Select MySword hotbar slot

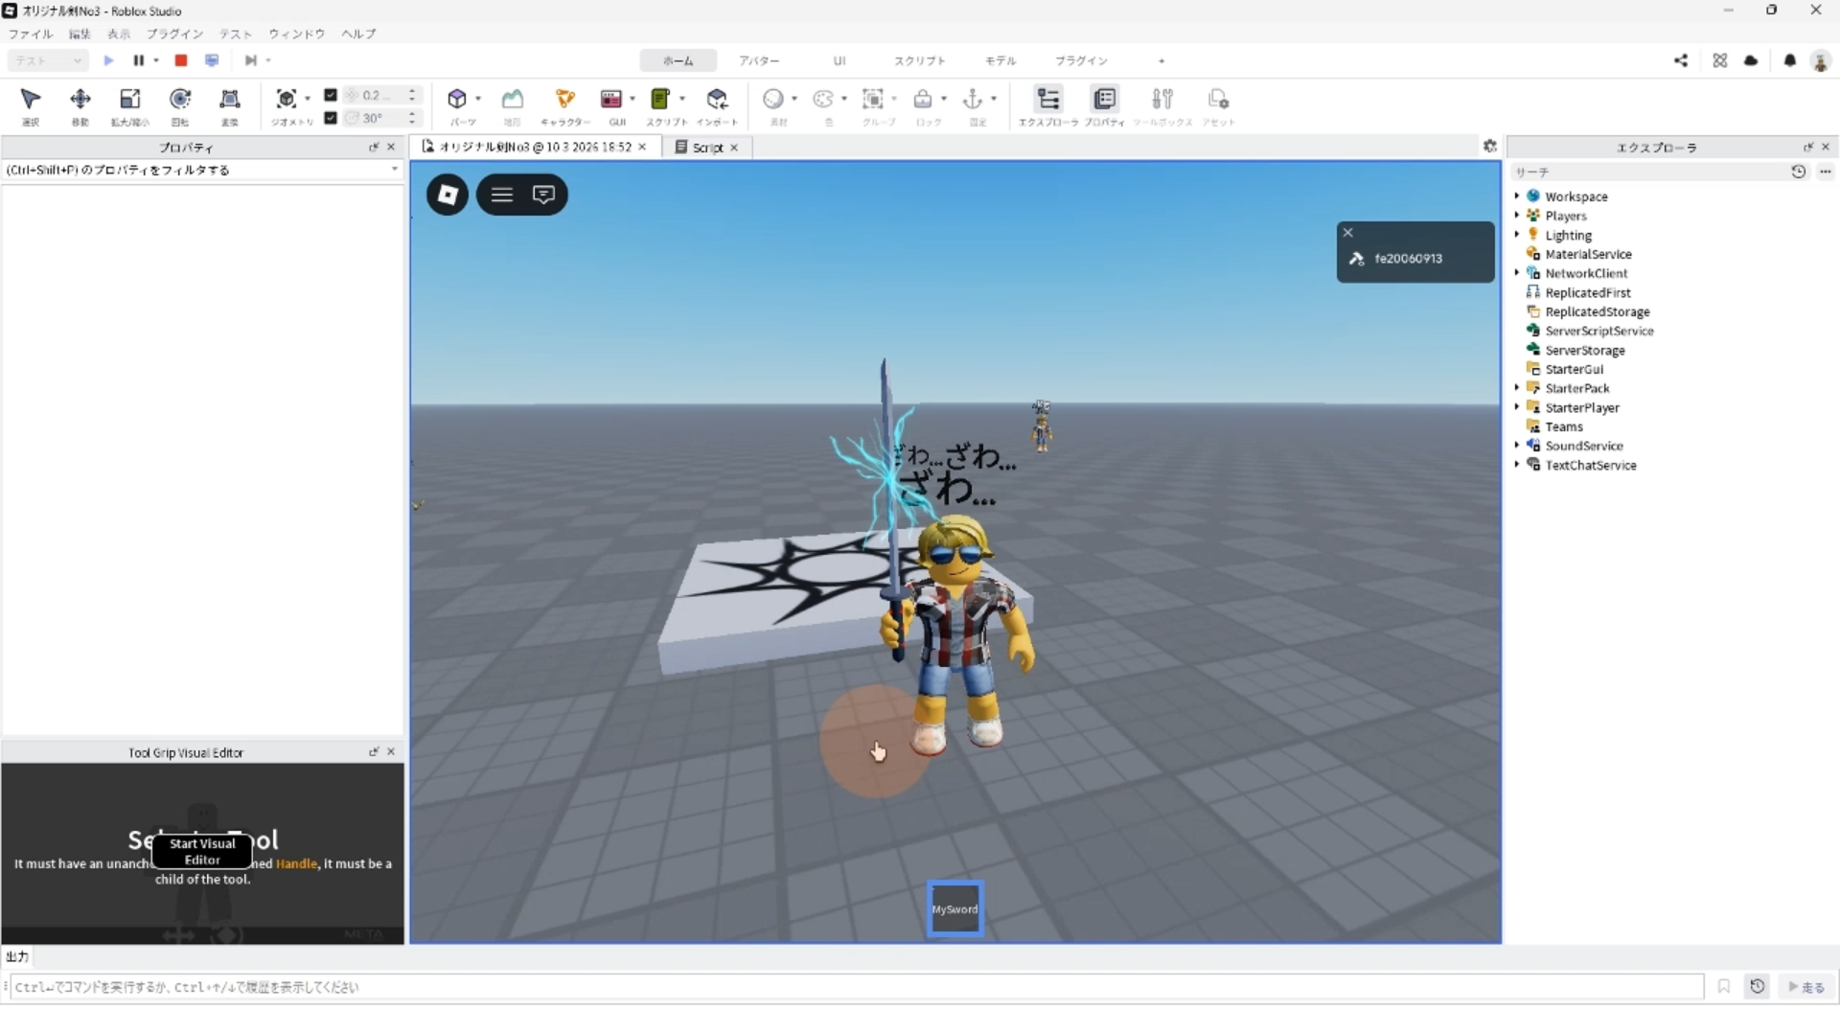(x=954, y=908)
